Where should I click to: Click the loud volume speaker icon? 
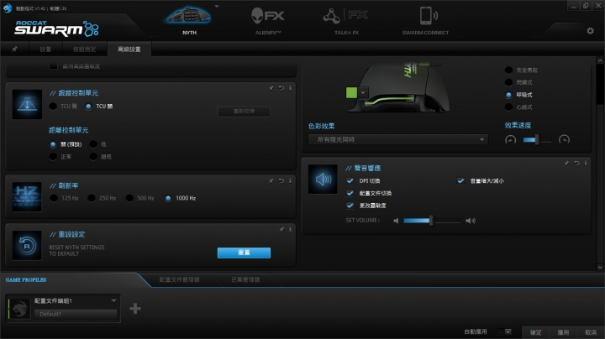point(471,221)
